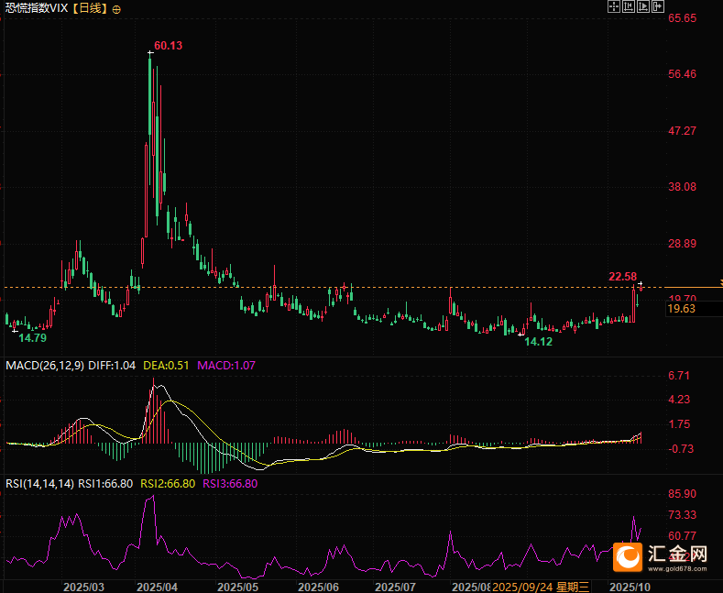This screenshot has width=723, height=593.
Task: Click the RSI(14,14,14) indicator label
Action: 39,484
